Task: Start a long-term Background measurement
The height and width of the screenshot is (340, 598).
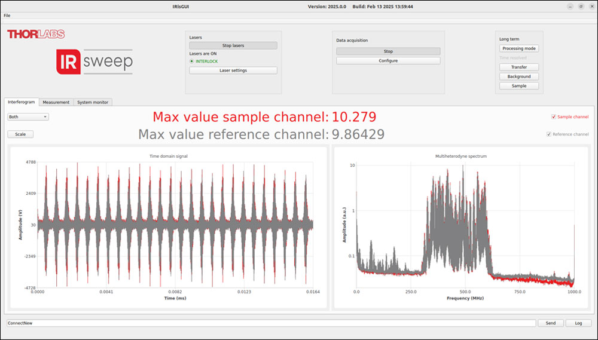Action: tap(519, 76)
